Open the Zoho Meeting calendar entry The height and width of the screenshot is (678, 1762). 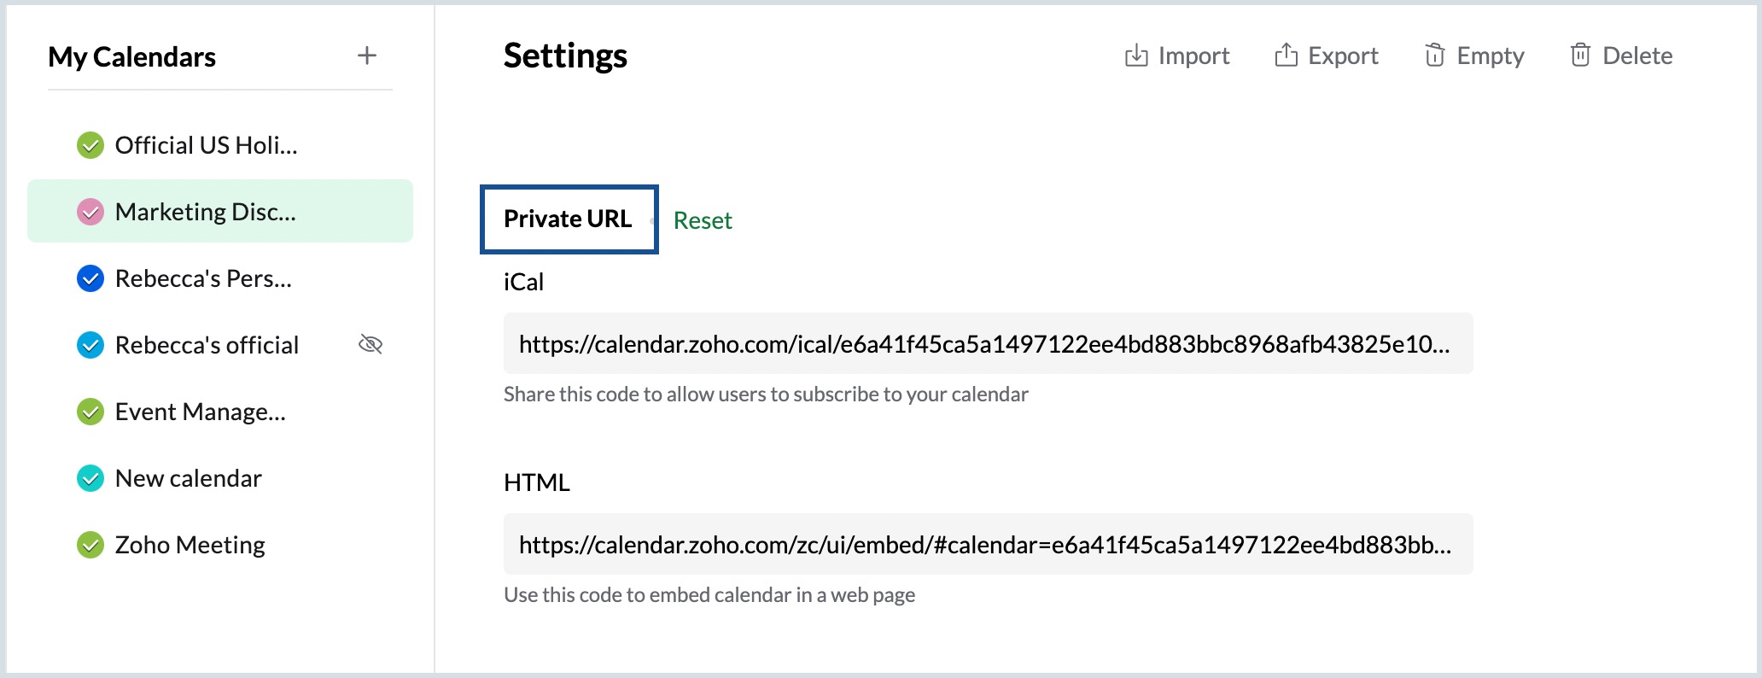(190, 545)
